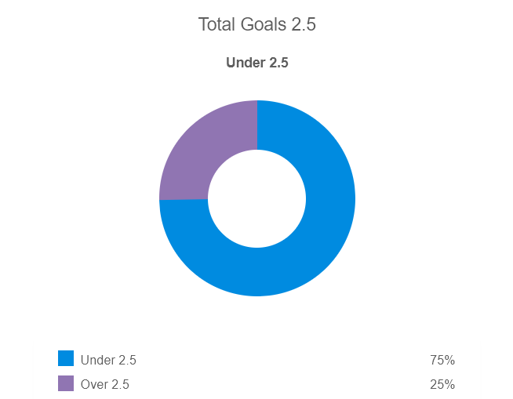The height and width of the screenshot is (399, 513).
Task: Click the Total Goals 2.5 chart title
Action: pyautogui.click(x=256, y=25)
